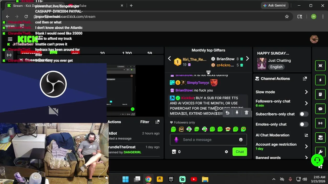
Task: Open the green headset support button
Action: pos(317,160)
